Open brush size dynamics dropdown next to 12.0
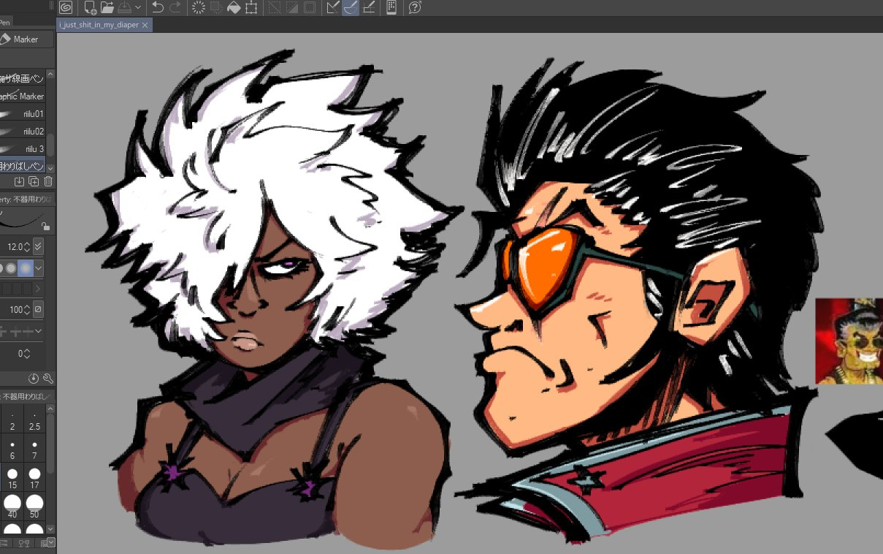883x554 pixels. (38, 246)
